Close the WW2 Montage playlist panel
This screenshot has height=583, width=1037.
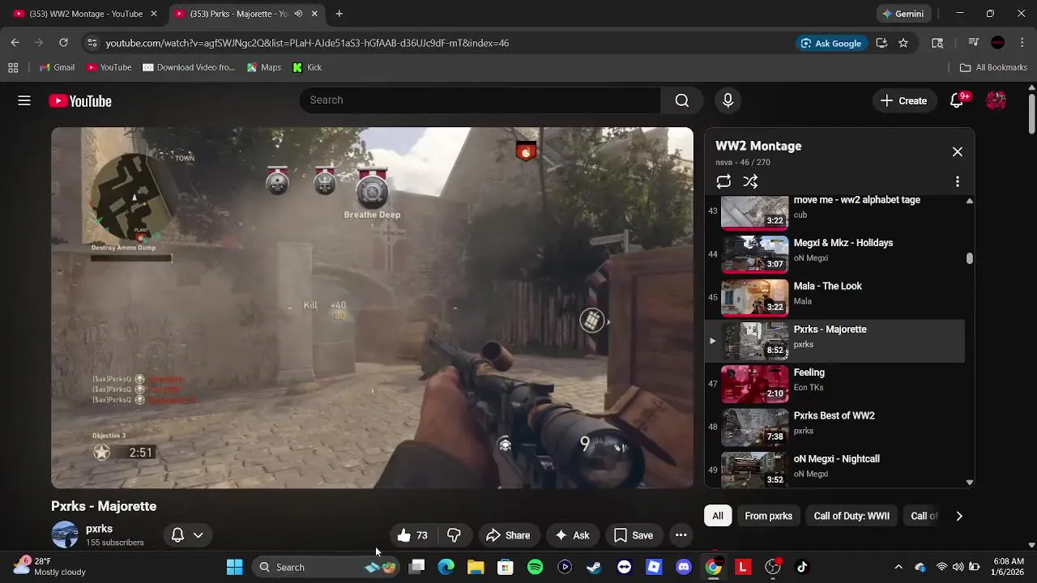[x=958, y=152]
